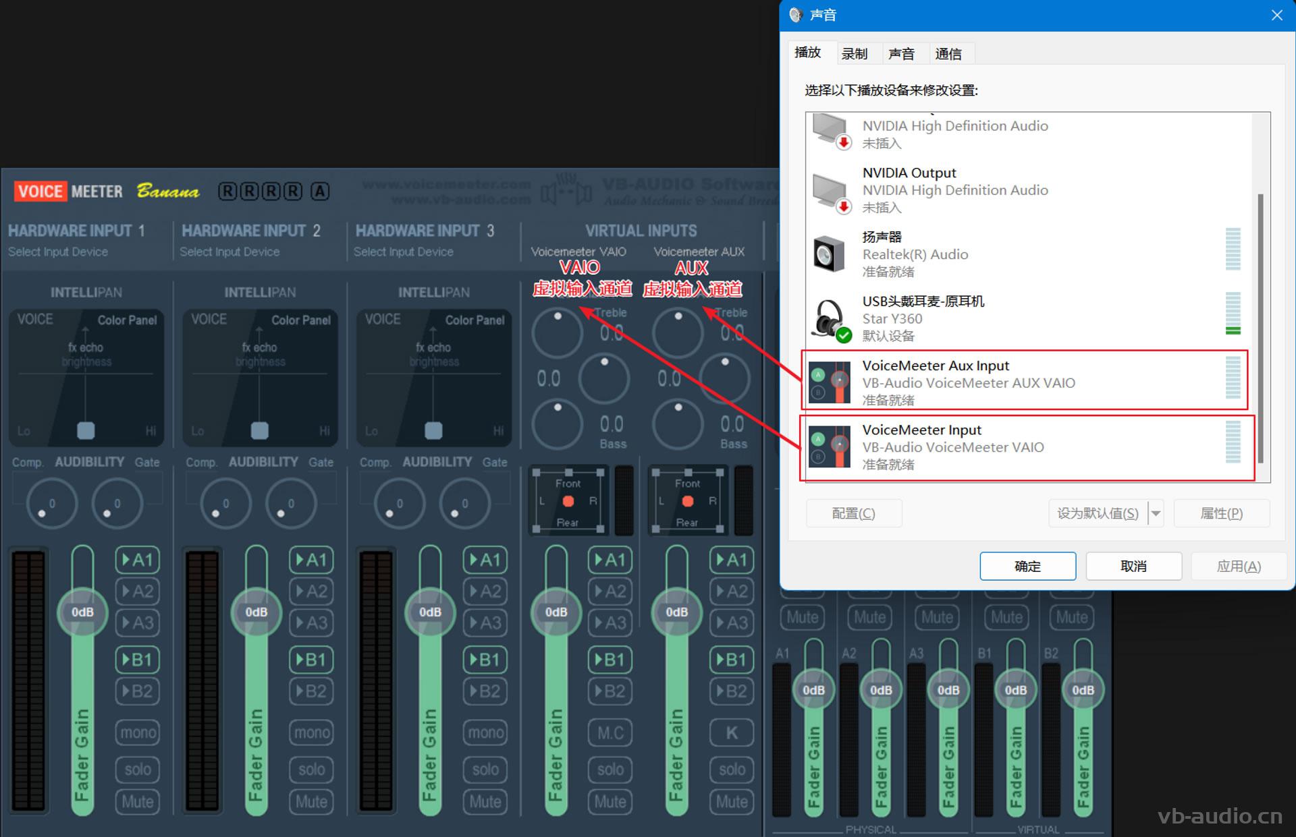The image size is (1296, 837).
Task: Toggle K button on Voicemeeter AUX strip
Action: click(x=732, y=732)
